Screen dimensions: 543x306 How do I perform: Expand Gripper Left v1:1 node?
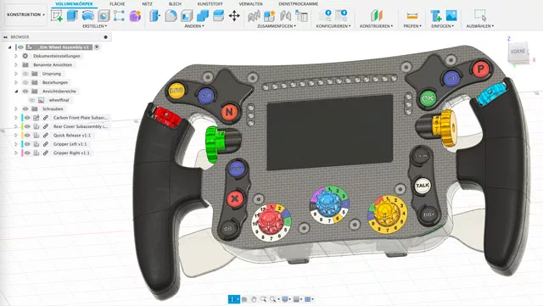(16, 144)
